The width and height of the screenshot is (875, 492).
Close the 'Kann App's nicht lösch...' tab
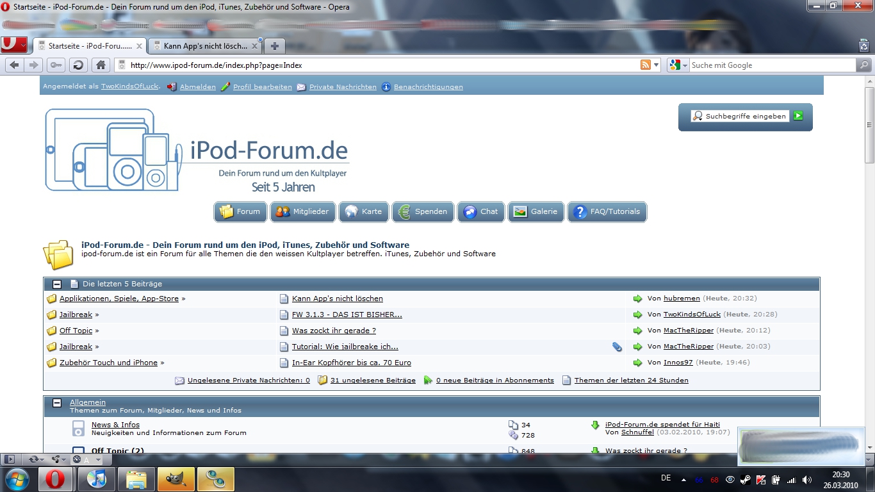tap(254, 46)
